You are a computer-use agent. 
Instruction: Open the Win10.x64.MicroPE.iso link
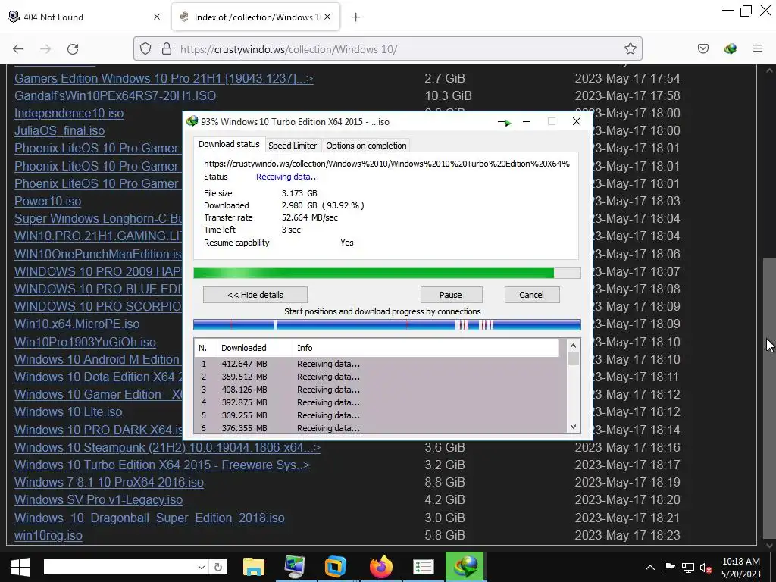tap(77, 324)
